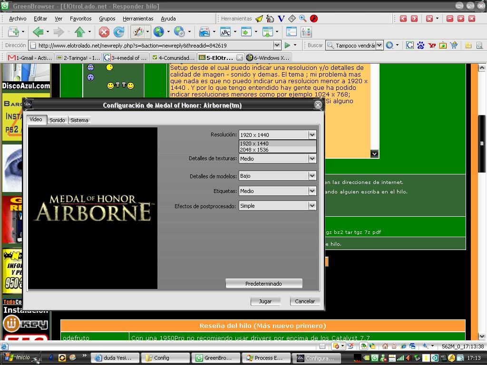This screenshot has height=365, width=487.
Task: Click the Yahoo search engine icon
Action: pyautogui.click(x=432, y=45)
